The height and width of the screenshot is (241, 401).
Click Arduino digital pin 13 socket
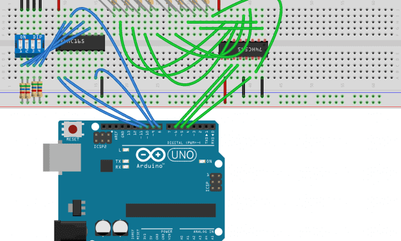coord(129,127)
